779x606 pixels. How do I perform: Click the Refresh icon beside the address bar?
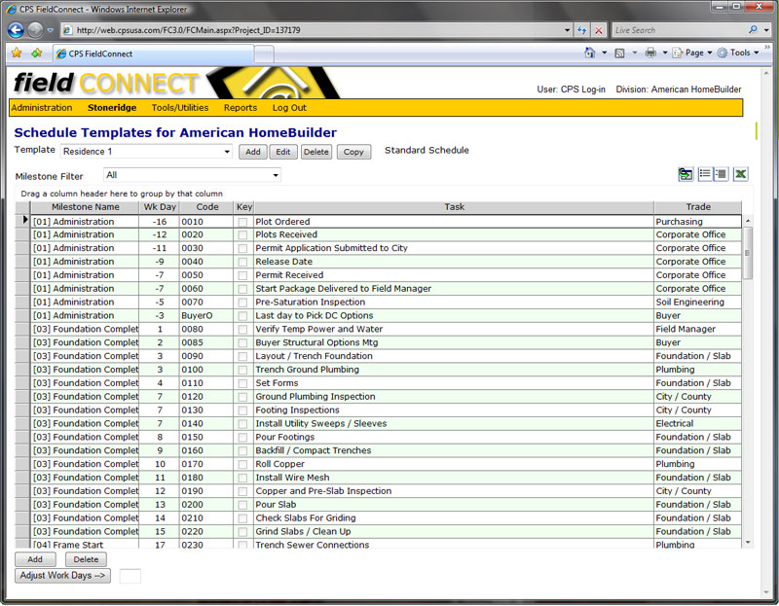pos(581,30)
